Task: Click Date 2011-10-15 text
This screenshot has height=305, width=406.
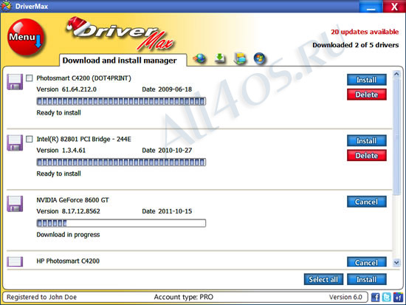Action: tap(167, 211)
